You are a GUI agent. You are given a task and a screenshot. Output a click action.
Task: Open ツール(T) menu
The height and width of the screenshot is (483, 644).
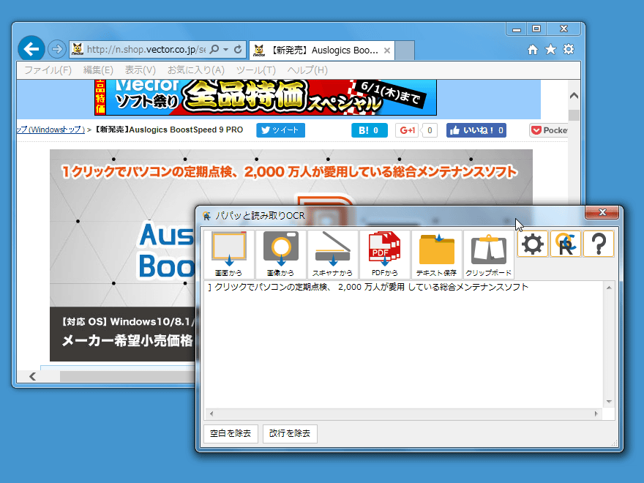coord(256,70)
